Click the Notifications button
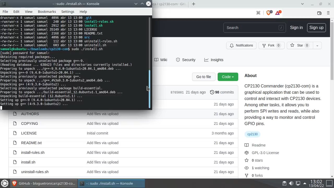 pos(241,45)
